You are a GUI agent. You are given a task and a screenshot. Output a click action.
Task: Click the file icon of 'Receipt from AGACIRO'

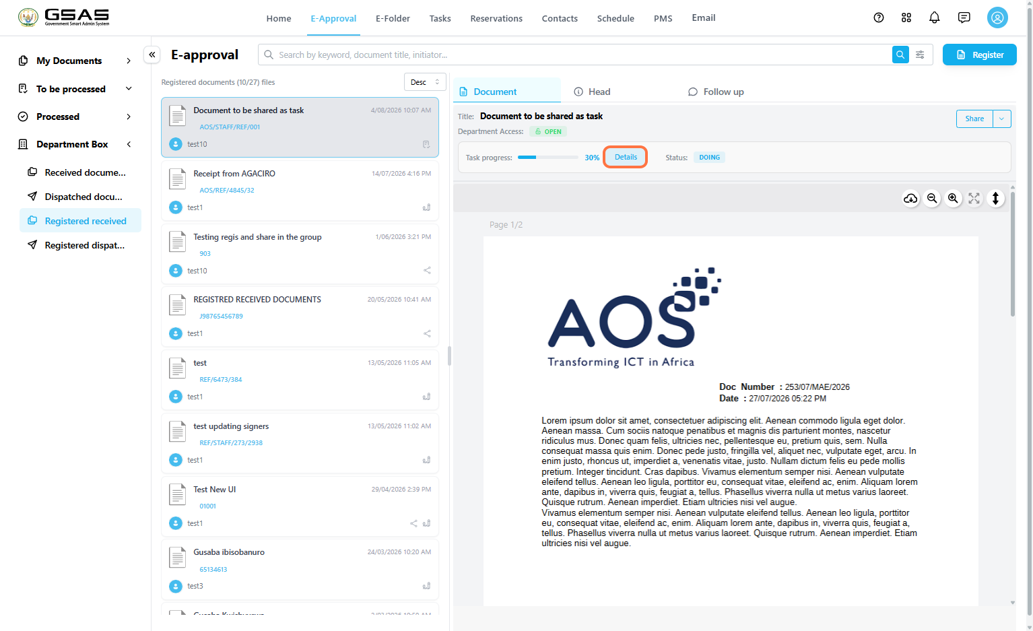pyautogui.click(x=177, y=179)
